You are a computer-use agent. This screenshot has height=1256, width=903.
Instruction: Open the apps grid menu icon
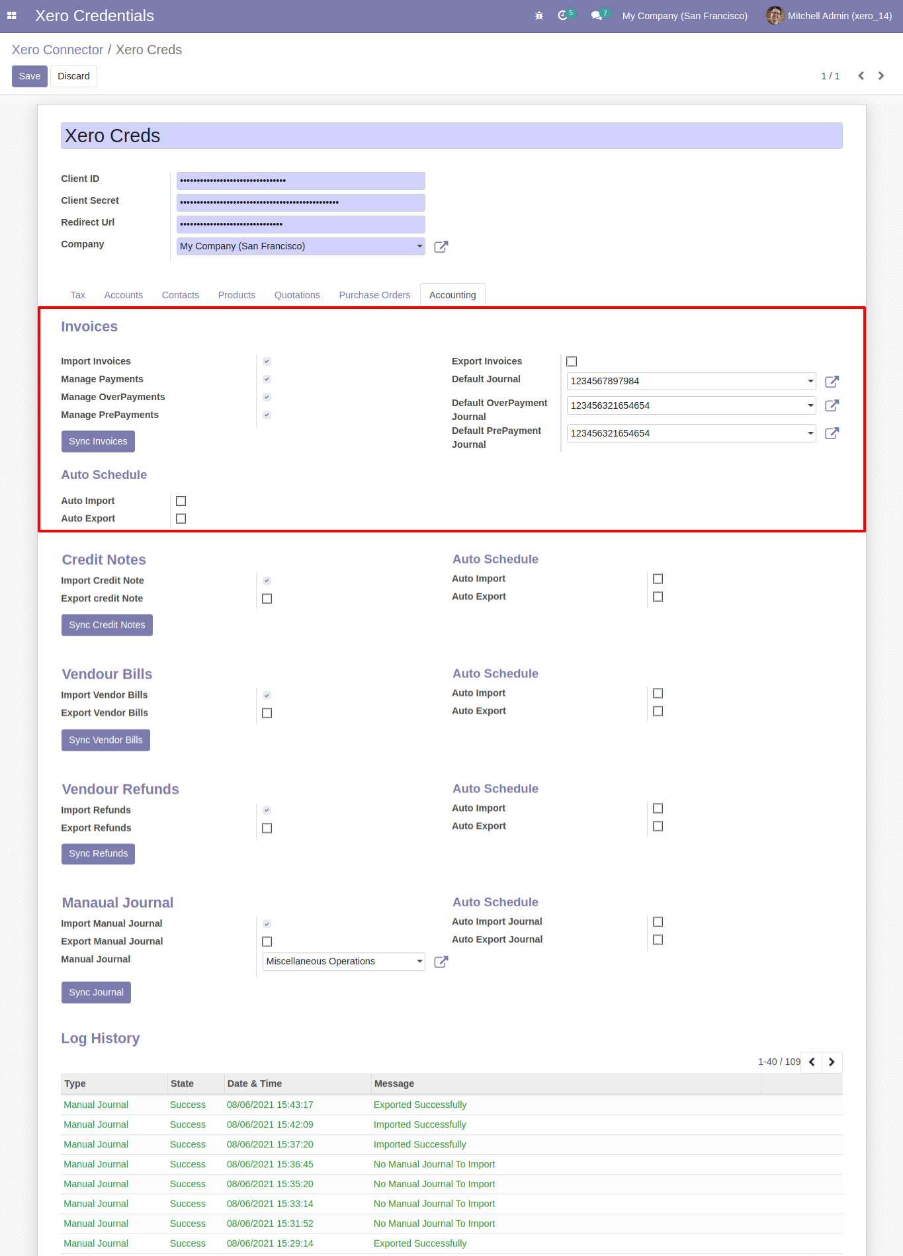coord(12,16)
